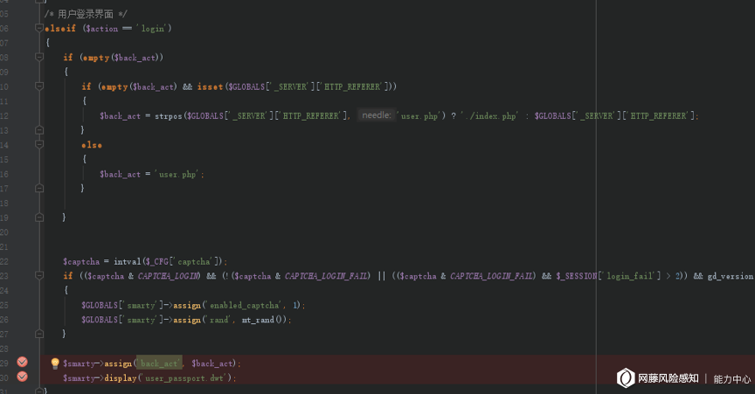Click the gd_version text at line end
Screen dimensions: 755x394
point(730,276)
